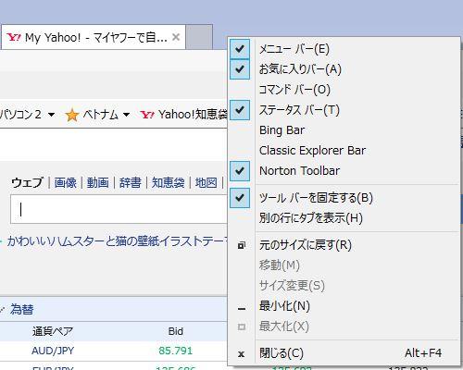Select 別の行にタブを表示(H)
Image resolution: width=463 pixels, height=370 pixels.
344,218
